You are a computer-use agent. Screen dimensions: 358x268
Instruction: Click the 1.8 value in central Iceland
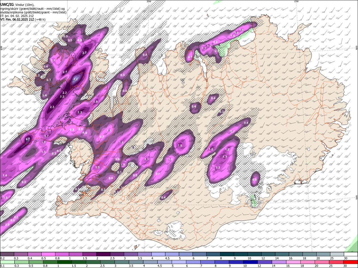click(x=180, y=145)
